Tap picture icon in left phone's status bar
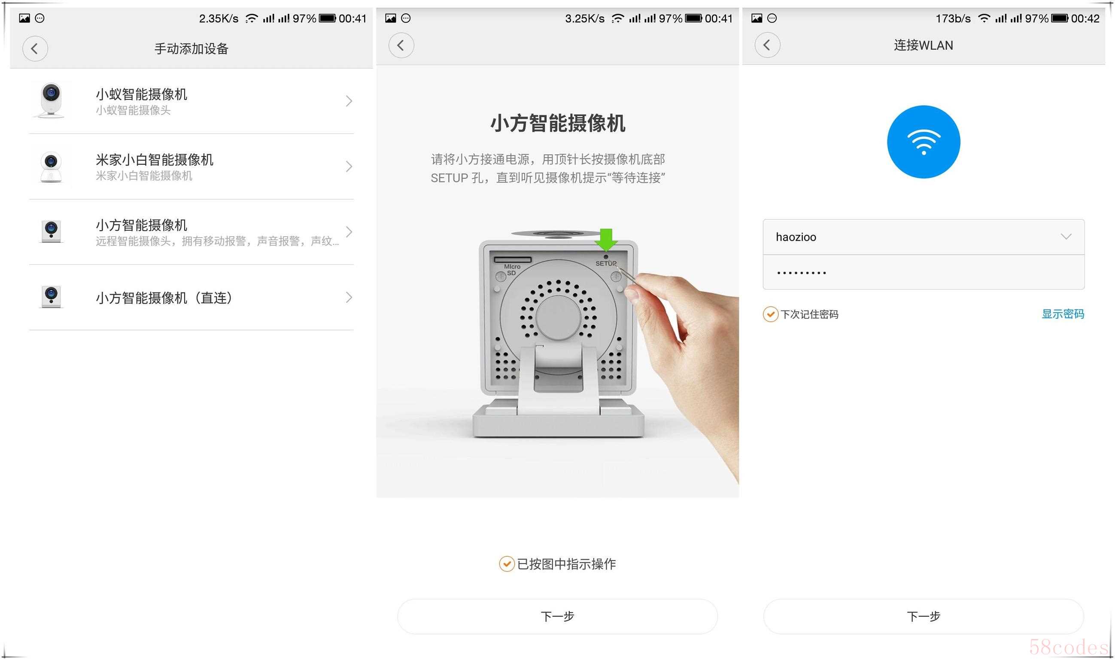Screen dimensions: 1115x660 point(24,18)
